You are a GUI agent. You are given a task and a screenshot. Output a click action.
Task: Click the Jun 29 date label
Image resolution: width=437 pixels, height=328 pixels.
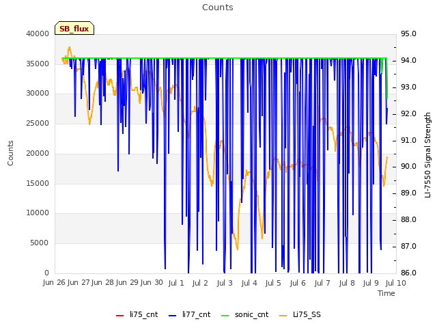point(128,282)
